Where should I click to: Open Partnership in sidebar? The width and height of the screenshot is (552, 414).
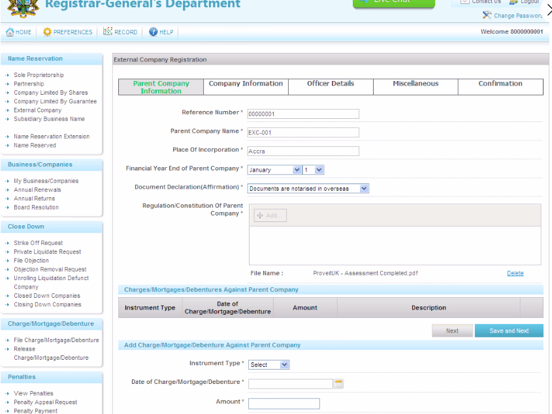[x=29, y=84]
